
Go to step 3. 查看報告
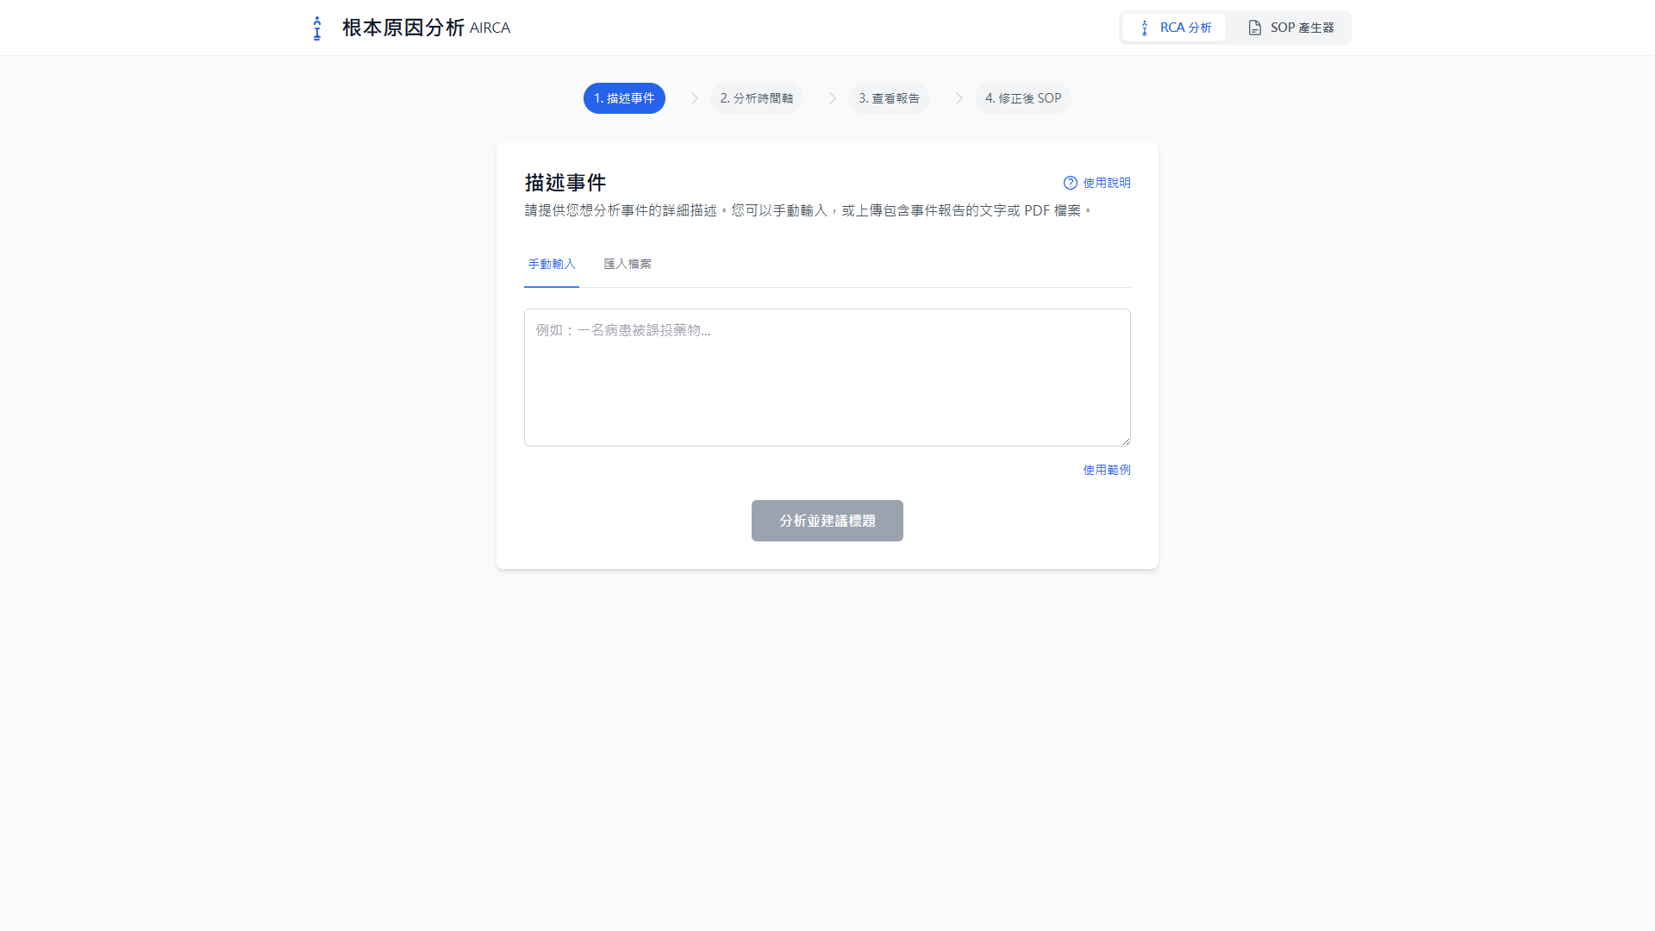[x=889, y=98]
